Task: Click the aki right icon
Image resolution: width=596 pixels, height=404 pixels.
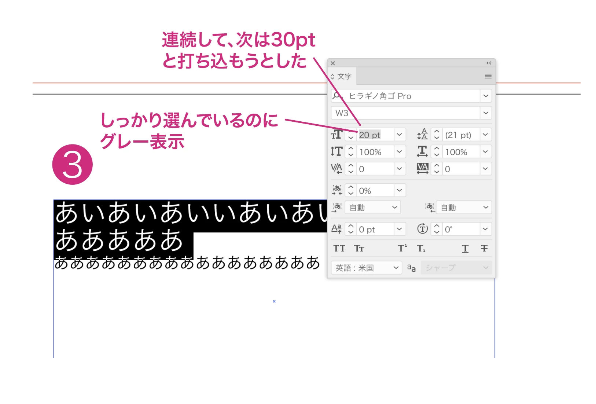Action: [x=430, y=207]
